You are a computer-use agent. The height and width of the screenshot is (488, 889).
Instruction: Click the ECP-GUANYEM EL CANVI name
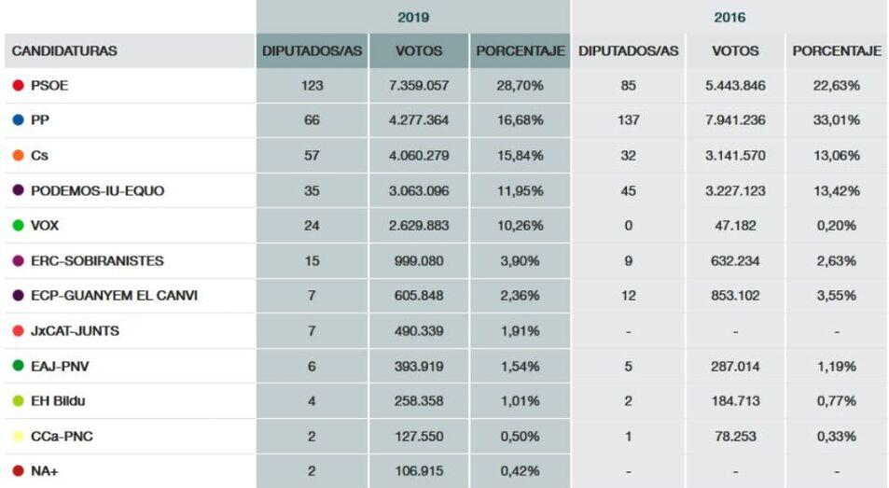[114, 296]
